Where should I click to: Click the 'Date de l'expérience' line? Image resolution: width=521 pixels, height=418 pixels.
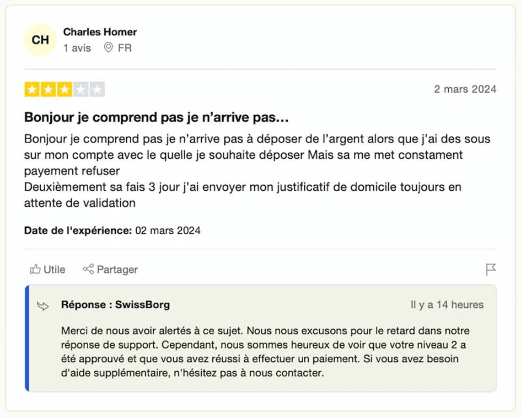click(112, 231)
